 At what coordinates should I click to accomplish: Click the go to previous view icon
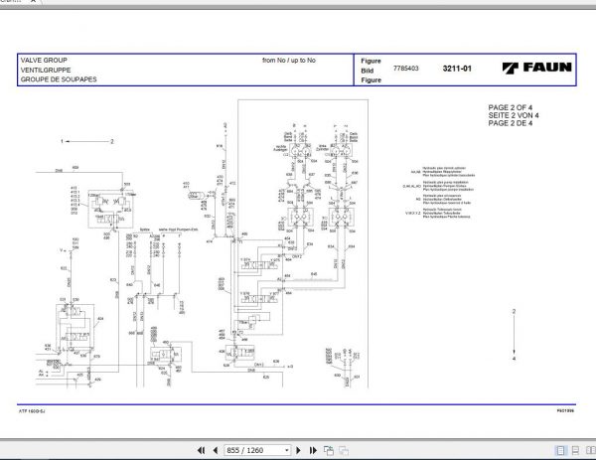329,450
